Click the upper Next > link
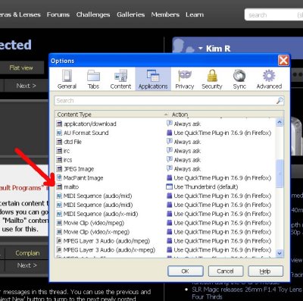Screen dimensions: 303x301 [26, 86]
